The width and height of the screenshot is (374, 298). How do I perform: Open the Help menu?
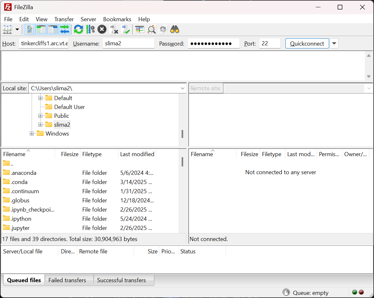point(144,19)
